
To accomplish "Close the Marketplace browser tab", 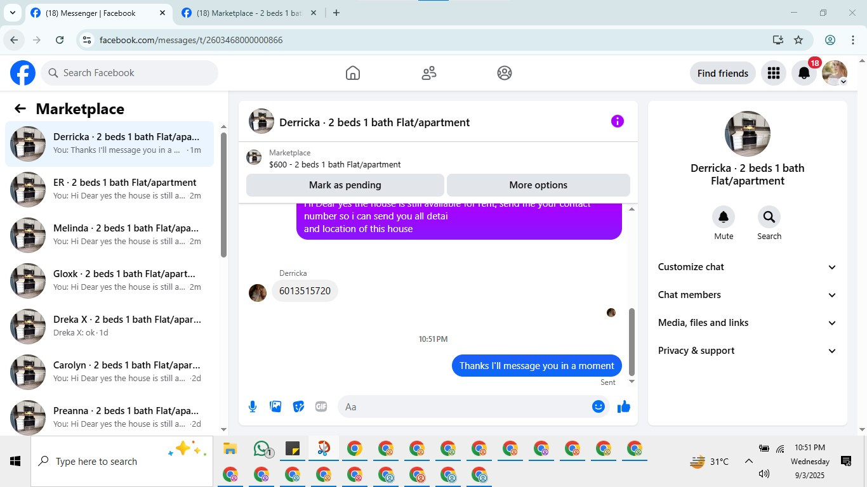I will [x=313, y=13].
